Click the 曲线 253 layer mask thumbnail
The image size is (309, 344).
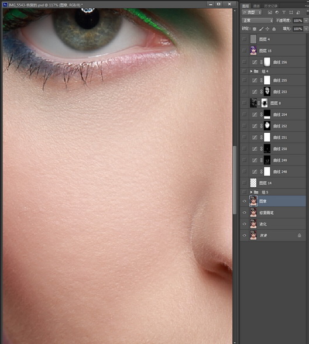tap(267, 91)
